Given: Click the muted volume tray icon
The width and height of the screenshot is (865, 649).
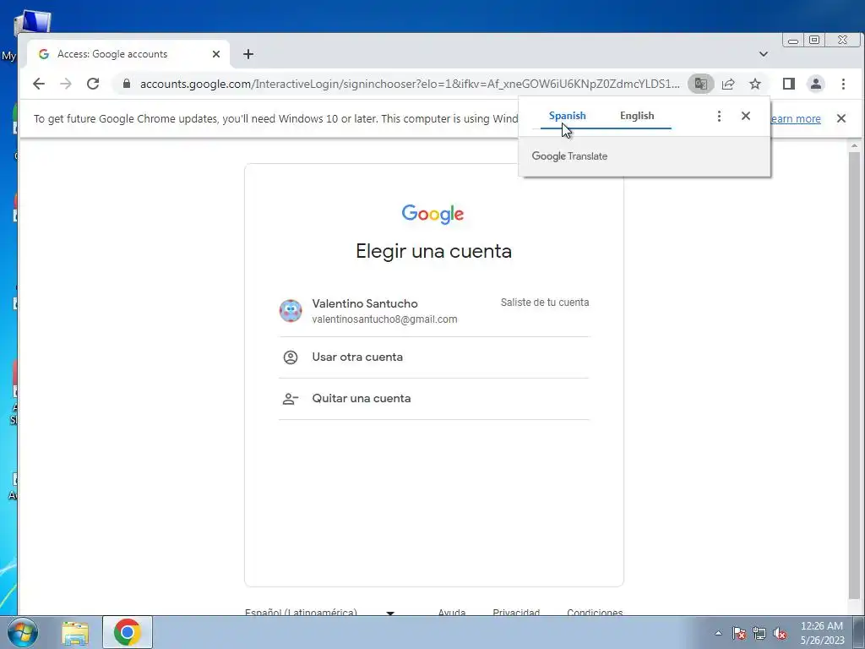Looking at the screenshot, I should click(780, 634).
